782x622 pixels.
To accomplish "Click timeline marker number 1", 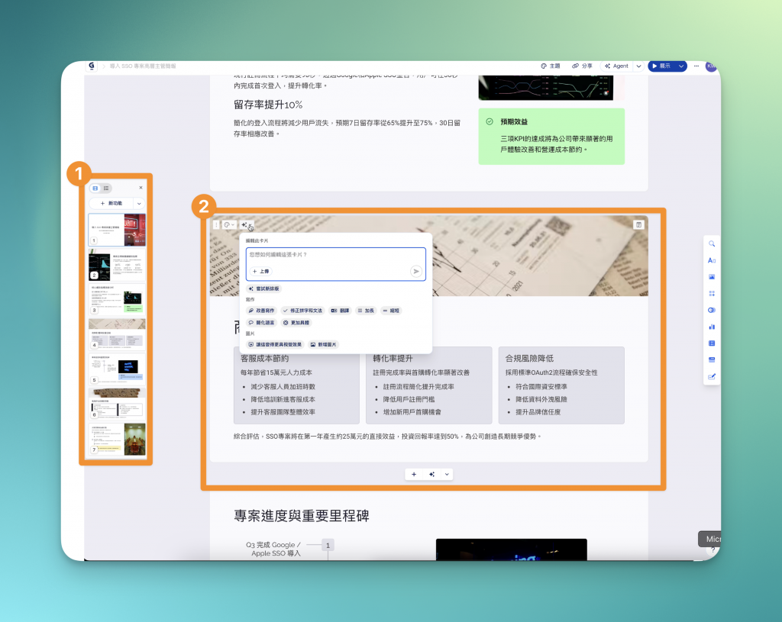I will point(328,545).
